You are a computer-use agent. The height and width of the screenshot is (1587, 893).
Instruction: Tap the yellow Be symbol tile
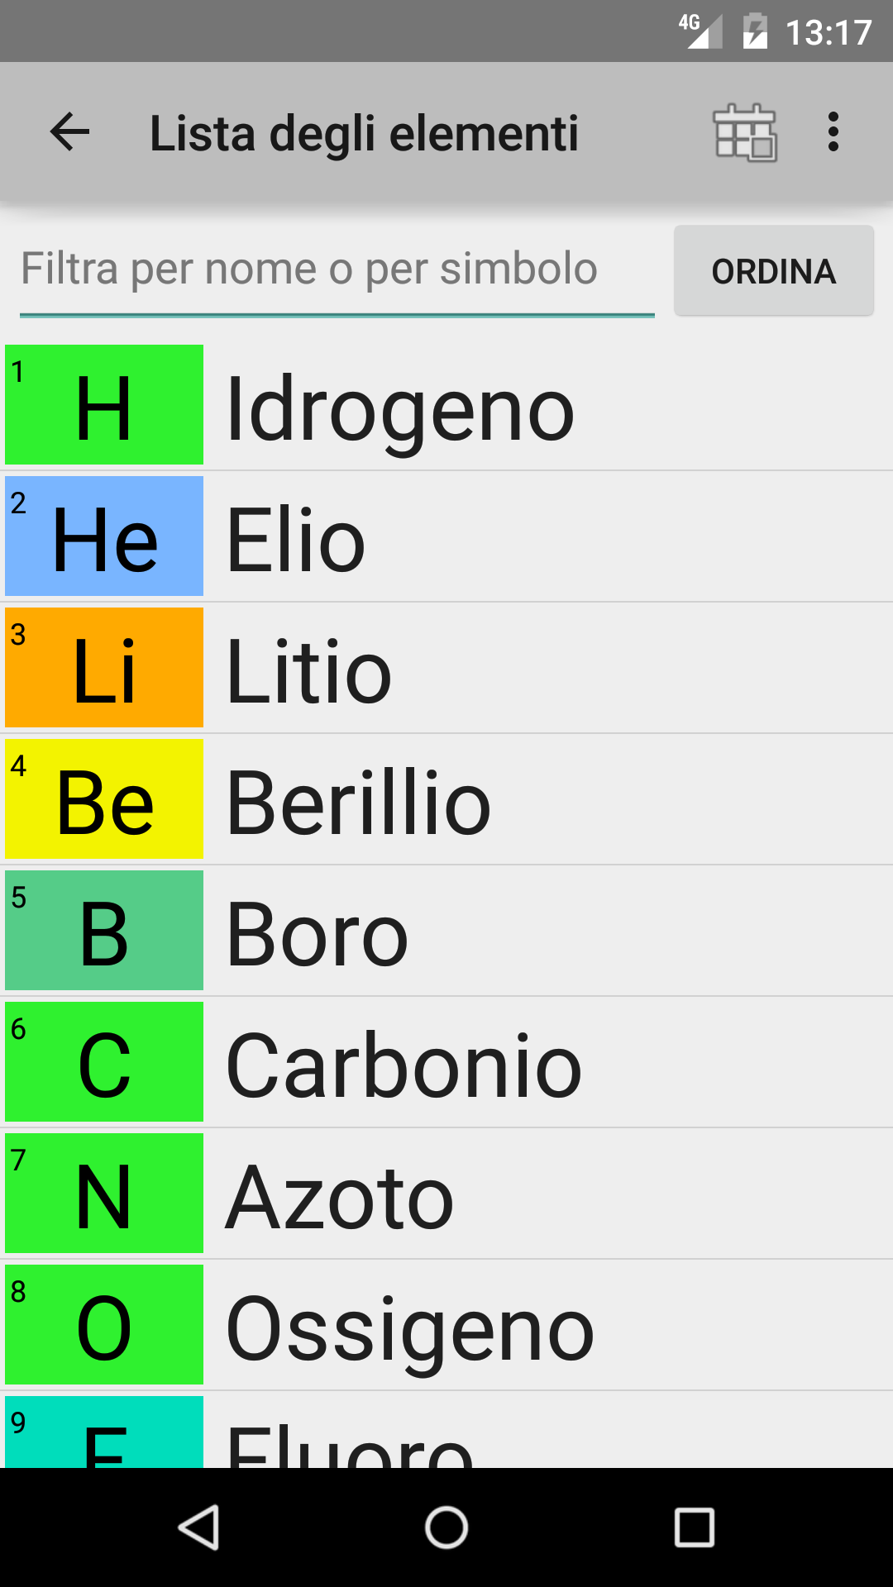pos(104,799)
